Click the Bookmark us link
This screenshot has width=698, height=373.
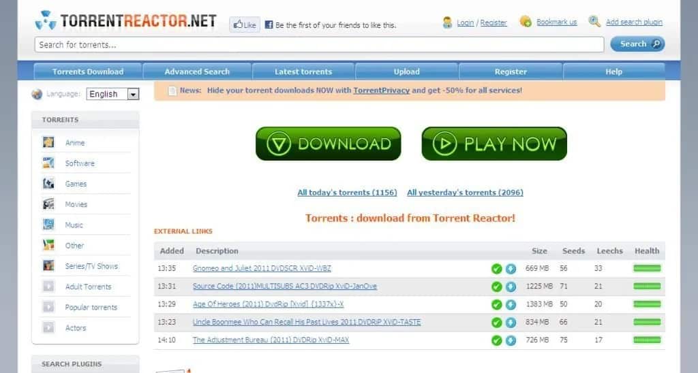tap(556, 22)
